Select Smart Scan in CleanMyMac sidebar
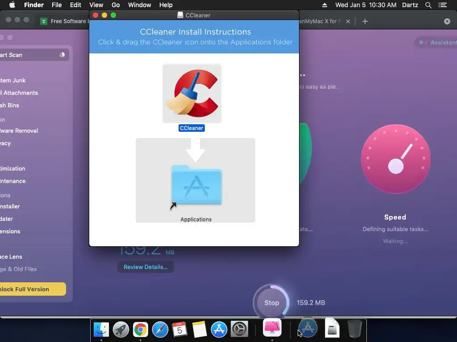This screenshot has height=342, width=457. [34, 55]
